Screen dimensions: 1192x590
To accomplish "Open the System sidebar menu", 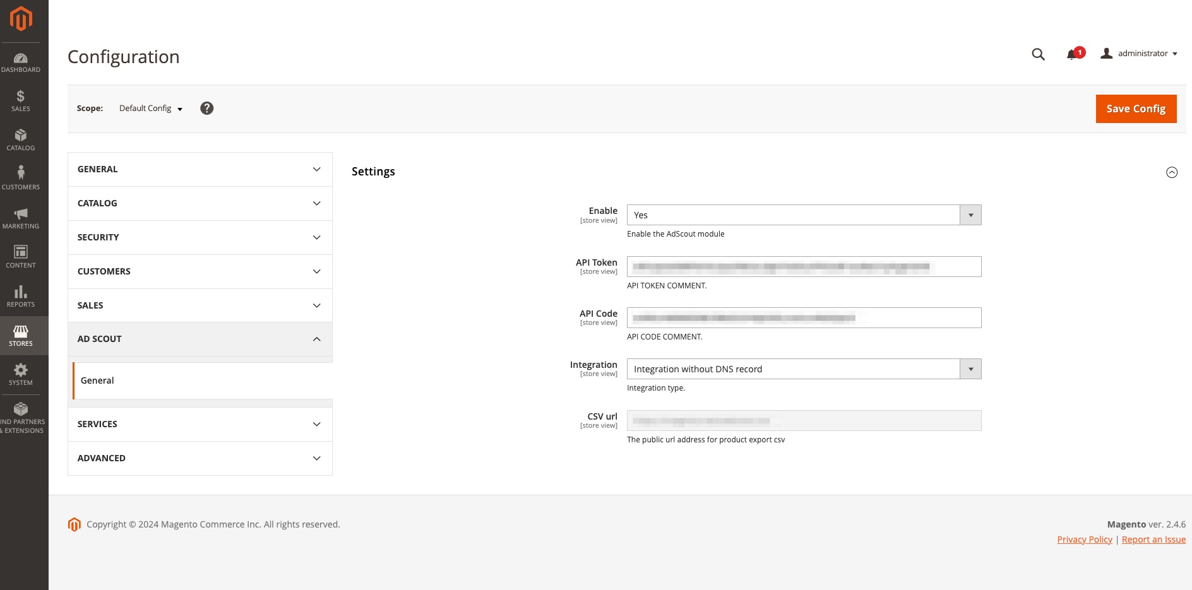I will click(x=21, y=375).
